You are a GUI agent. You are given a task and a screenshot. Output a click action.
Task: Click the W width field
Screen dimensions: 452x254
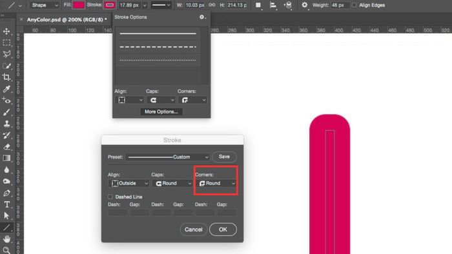point(195,5)
